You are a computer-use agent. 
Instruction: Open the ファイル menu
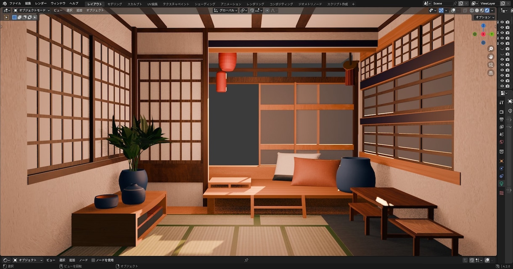[x=15, y=3]
